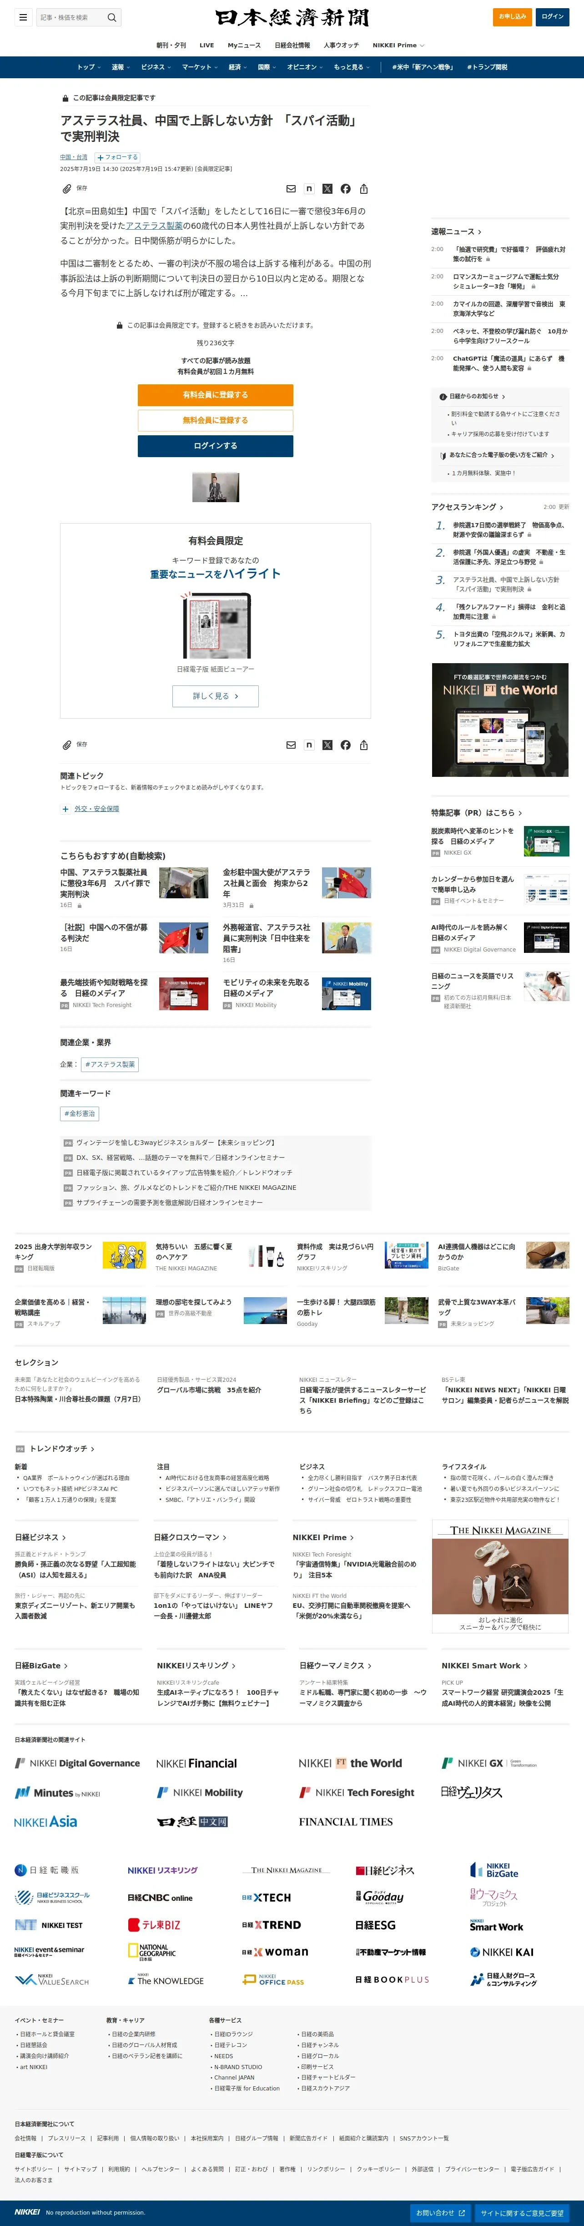Viewport: 584px width, 2226px height.
Task: Click the 有料会員に登録する button
Action: [x=215, y=395]
